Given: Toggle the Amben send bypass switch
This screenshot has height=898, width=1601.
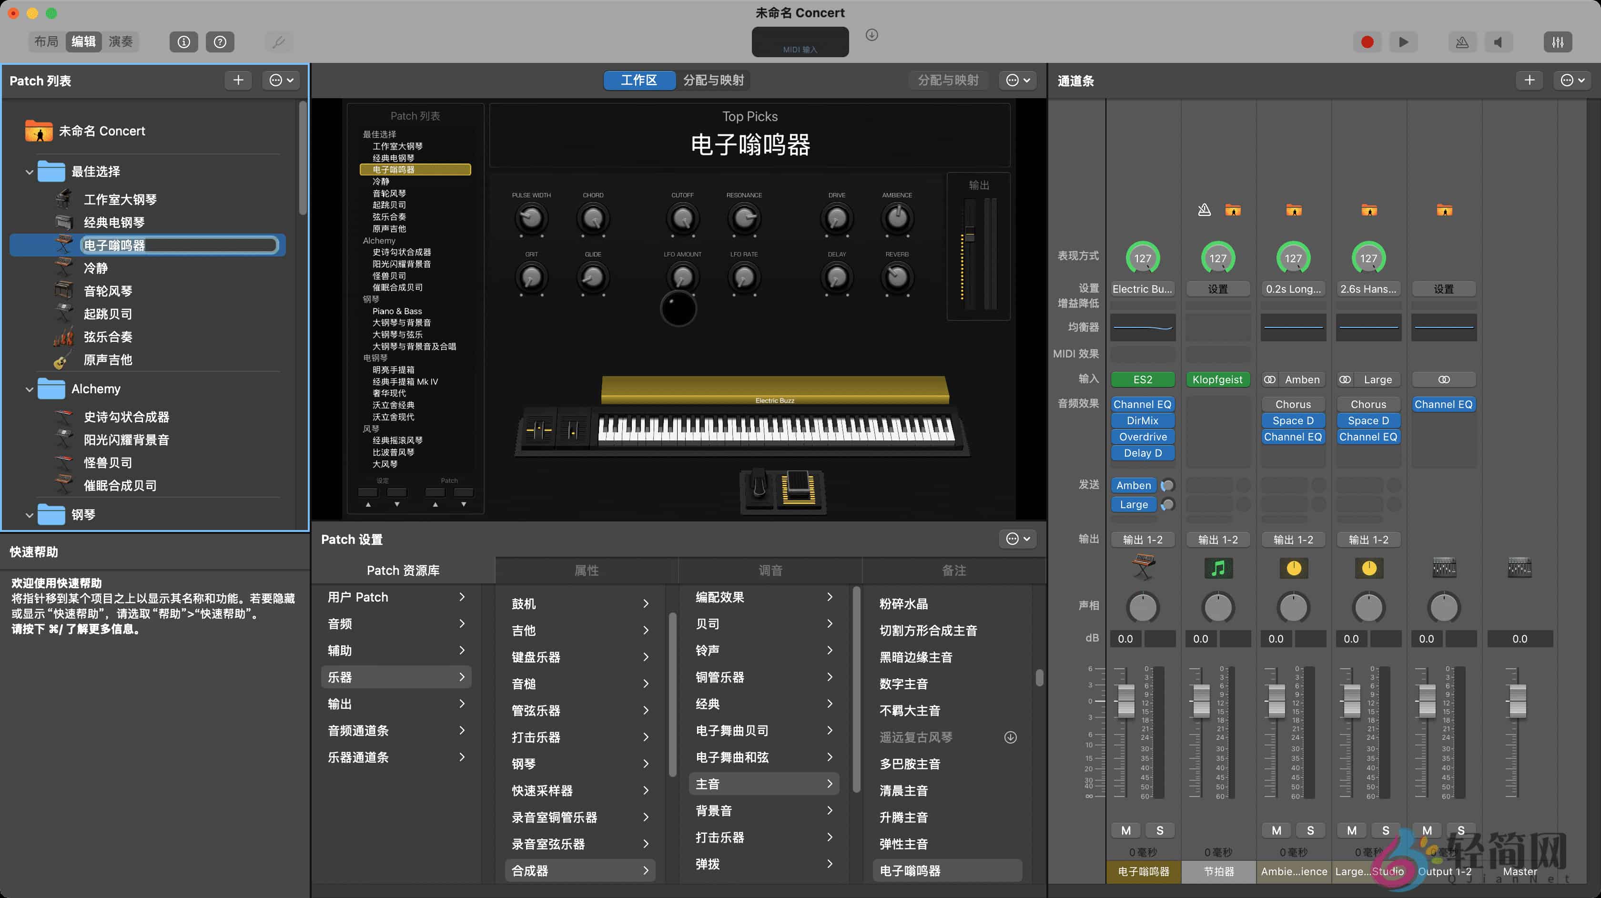Looking at the screenshot, I should click(x=1167, y=485).
